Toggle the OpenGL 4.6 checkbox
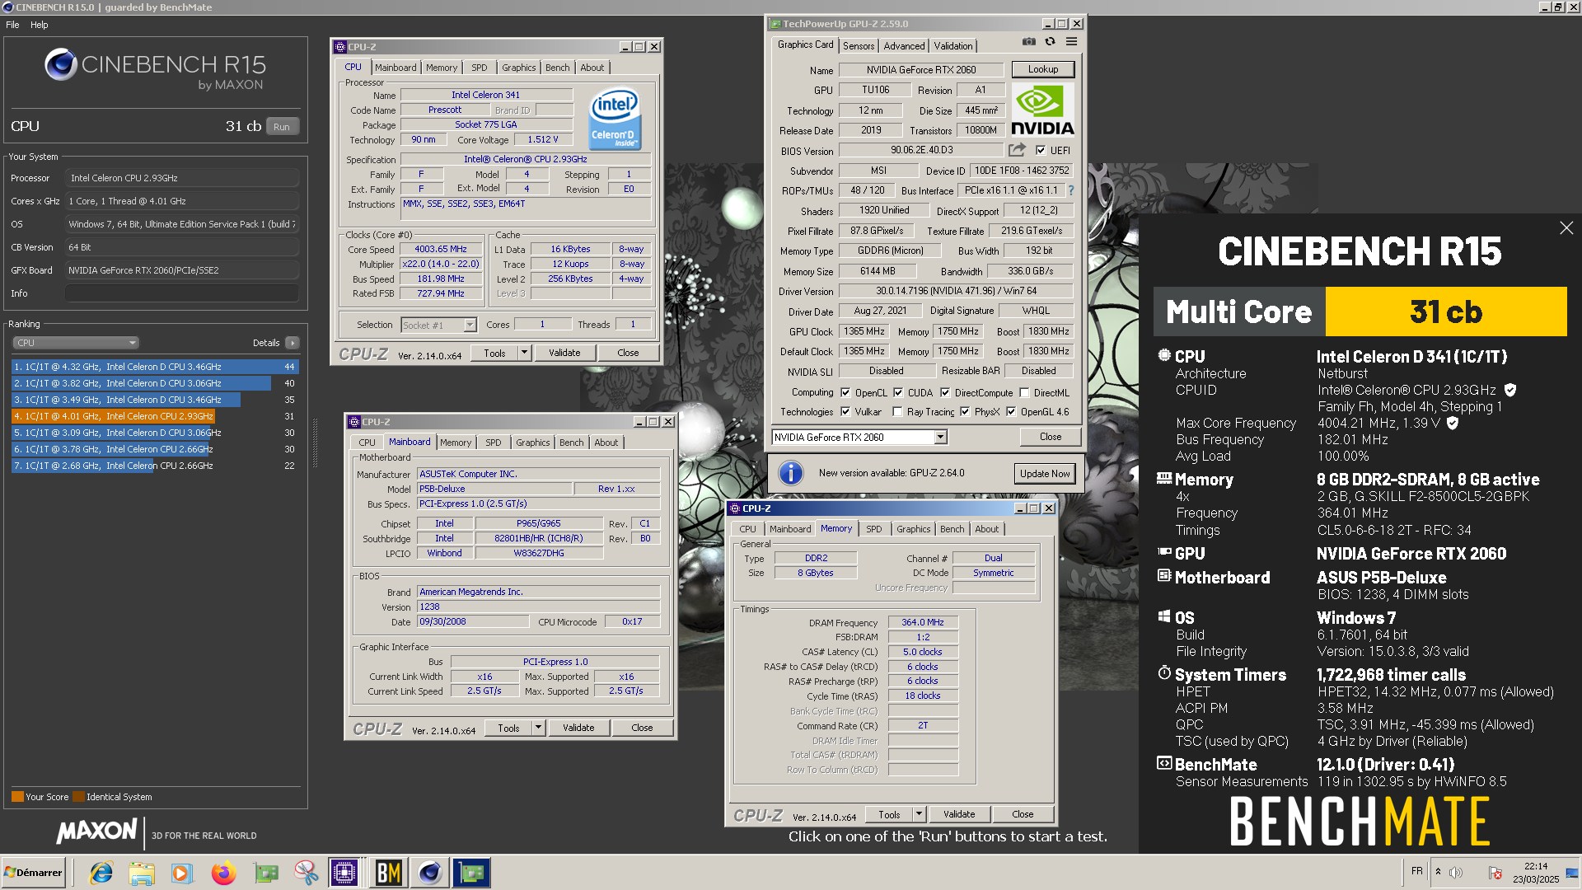Viewport: 1582px width, 890px height. click(x=1011, y=412)
